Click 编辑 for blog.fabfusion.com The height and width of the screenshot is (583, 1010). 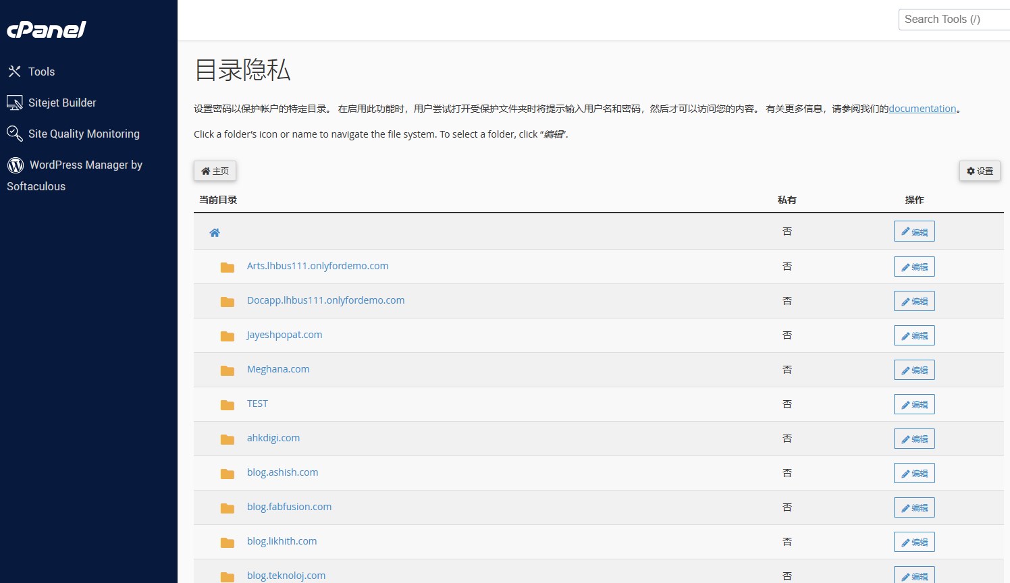[x=914, y=507]
